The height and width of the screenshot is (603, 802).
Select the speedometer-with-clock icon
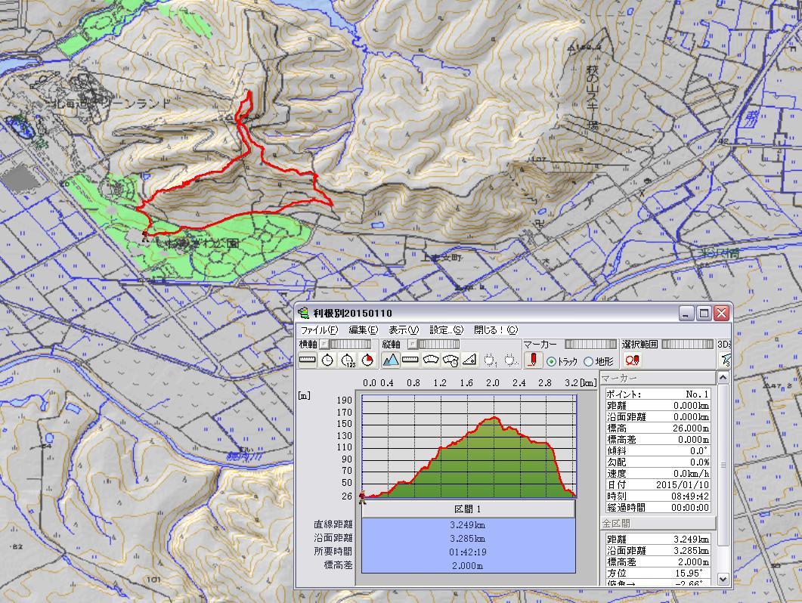tap(450, 360)
